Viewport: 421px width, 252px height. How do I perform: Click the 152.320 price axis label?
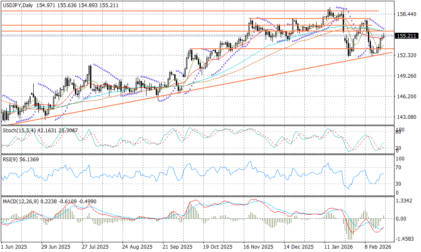(407, 55)
